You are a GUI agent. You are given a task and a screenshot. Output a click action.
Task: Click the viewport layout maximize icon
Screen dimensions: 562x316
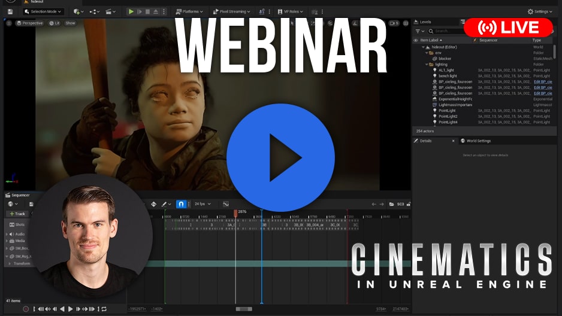point(406,23)
